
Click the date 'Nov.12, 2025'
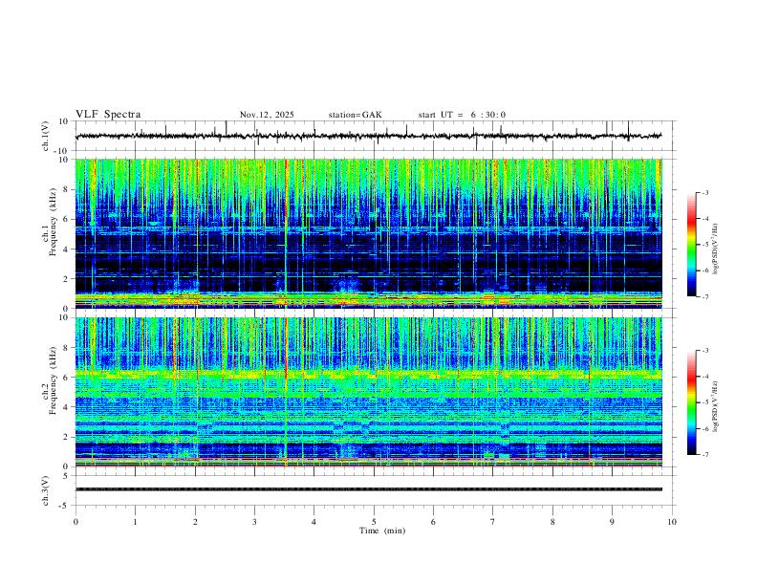coord(267,115)
